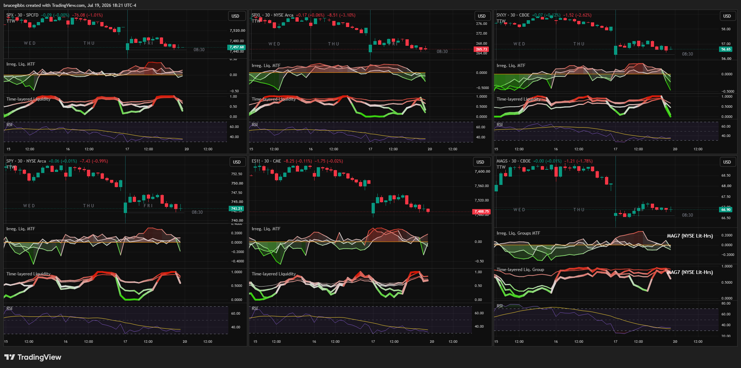Click the SPY 743.21 price label
The image size is (741, 368).
point(237,209)
